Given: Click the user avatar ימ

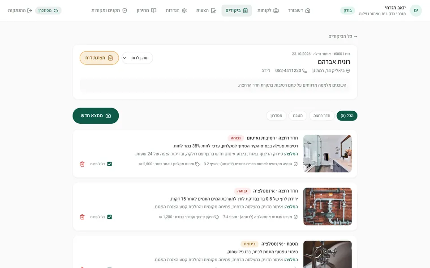Looking at the screenshot, I should tap(416, 10).
